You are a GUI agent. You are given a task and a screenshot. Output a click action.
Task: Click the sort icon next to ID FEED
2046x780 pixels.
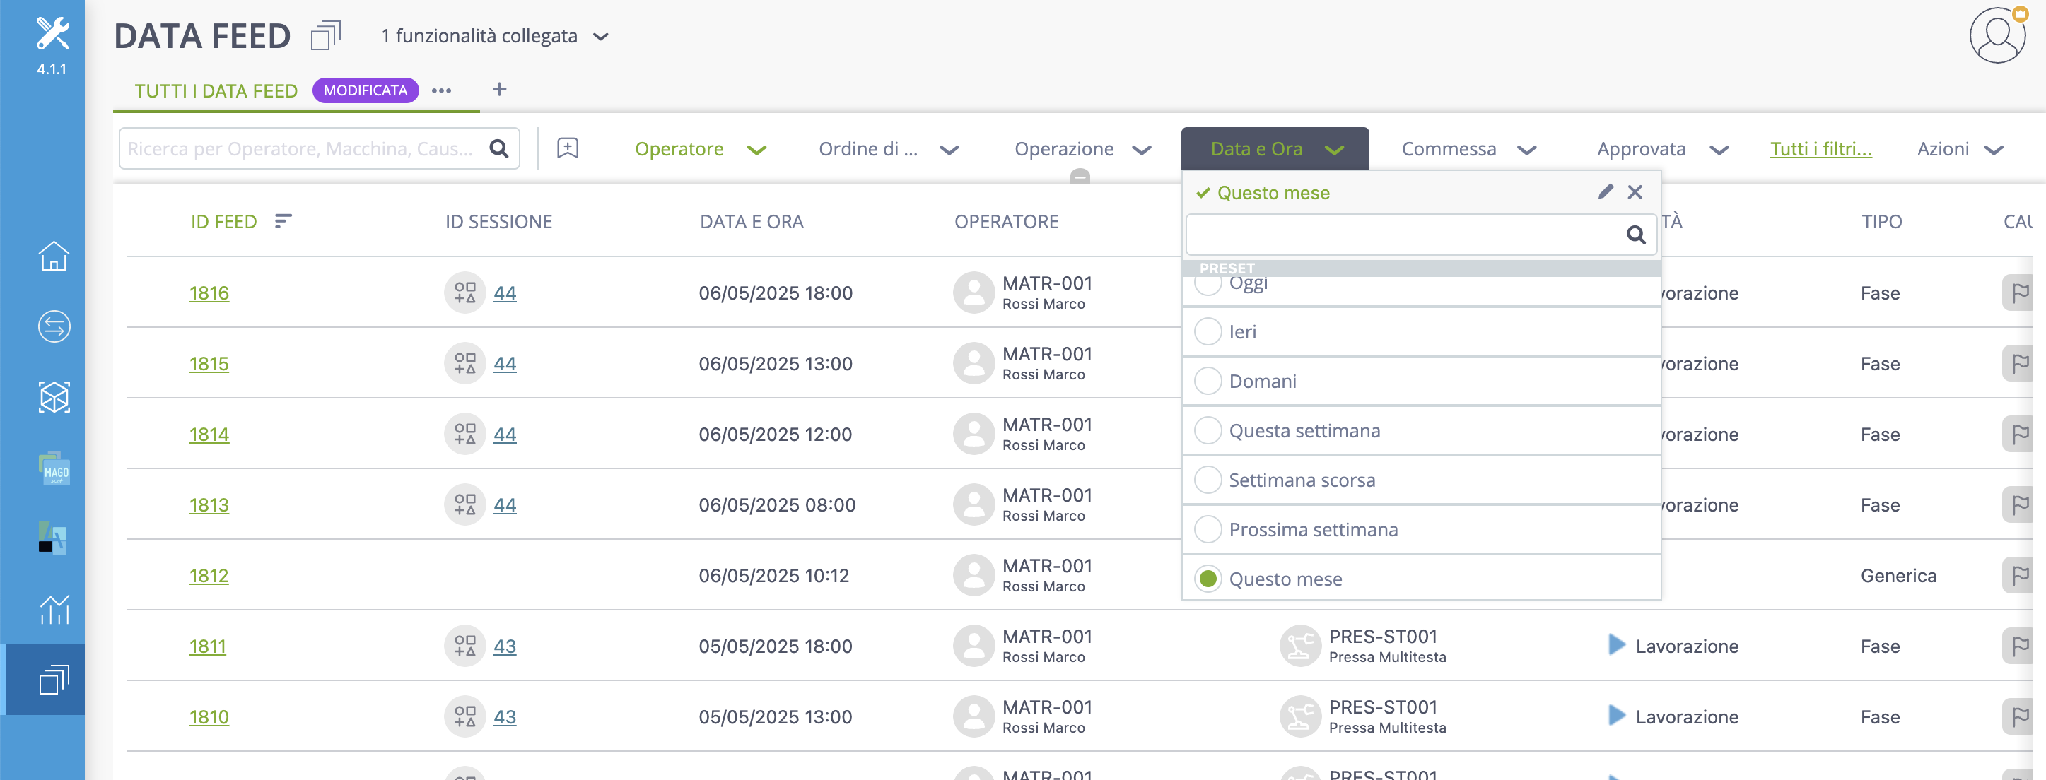[x=283, y=220]
